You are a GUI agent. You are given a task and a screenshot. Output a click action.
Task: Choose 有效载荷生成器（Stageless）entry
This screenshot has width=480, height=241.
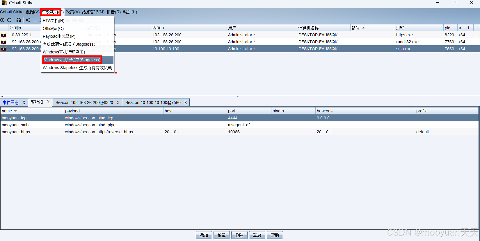pos(77,44)
